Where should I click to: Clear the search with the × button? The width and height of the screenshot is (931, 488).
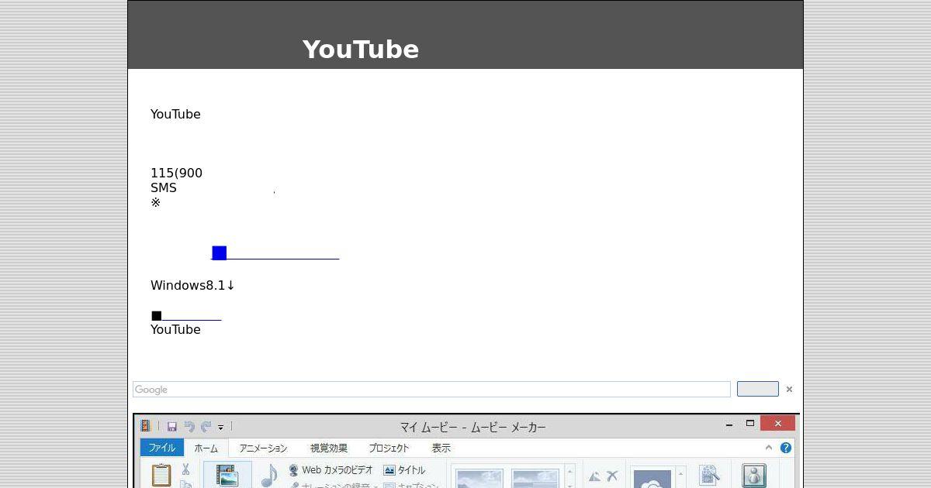pyautogui.click(x=789, y=390)
